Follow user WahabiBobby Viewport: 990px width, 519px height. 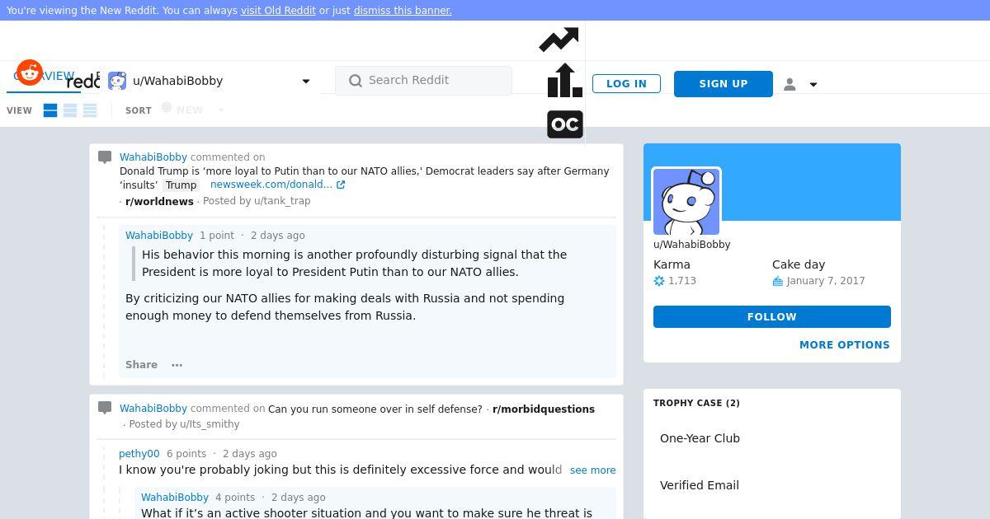point(772,317)
